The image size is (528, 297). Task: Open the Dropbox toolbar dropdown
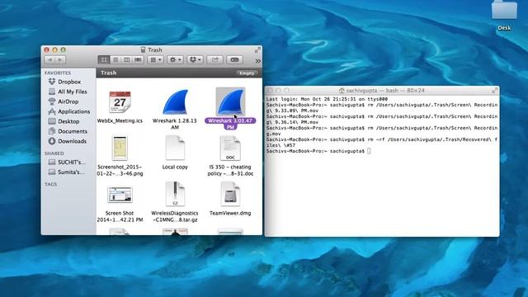click(195, 60)
